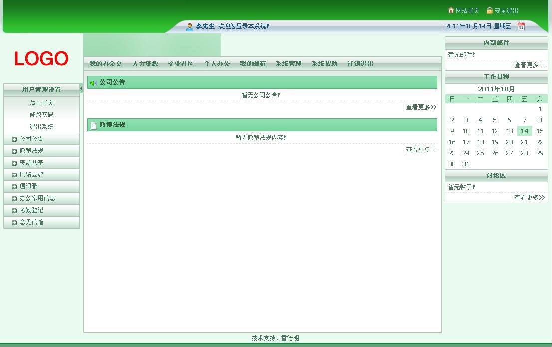This screenshot has width=552, height=347.
Task: Click the user avatar icon next to 李先生
Action: click(x=189, y=27)
